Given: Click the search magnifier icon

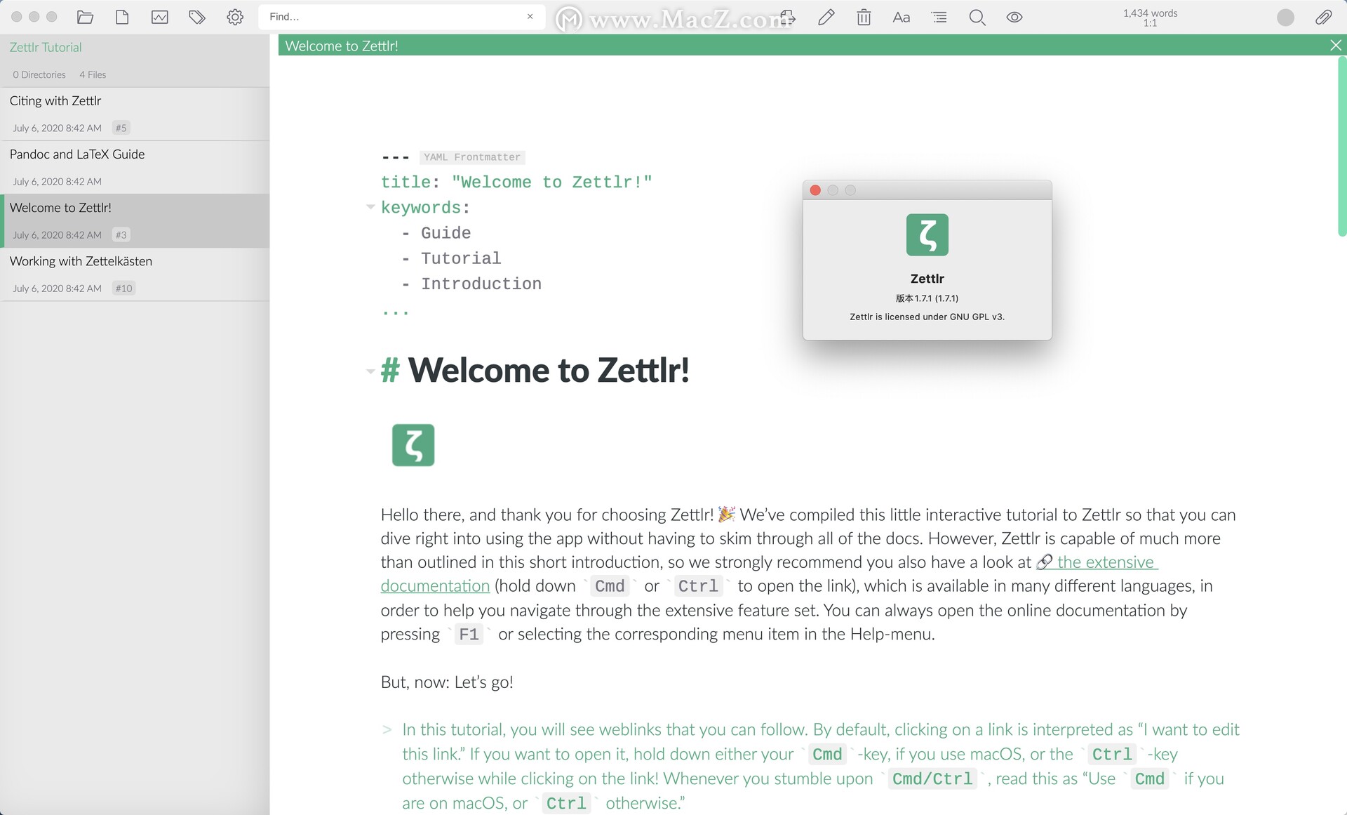Looking at the screenshot, I should pyautogui.click(x=977, y=16).
